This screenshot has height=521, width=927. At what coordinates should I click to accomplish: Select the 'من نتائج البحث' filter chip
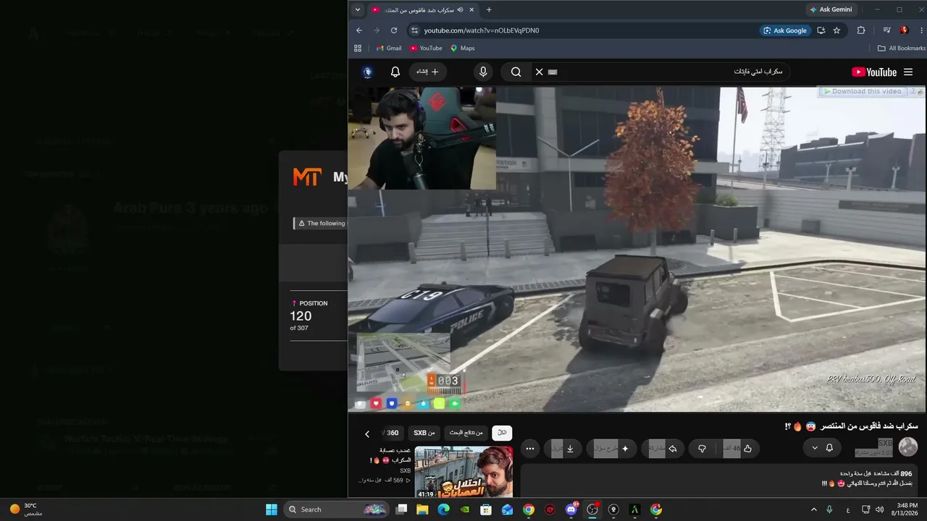click(x=466, y=433)
